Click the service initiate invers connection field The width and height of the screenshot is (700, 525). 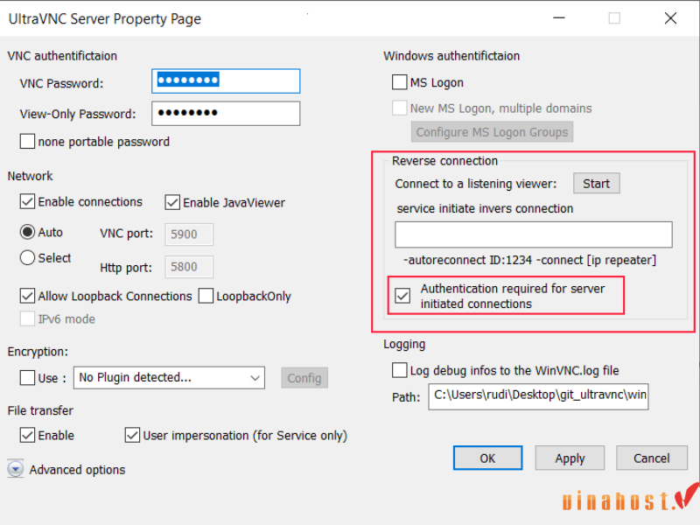tap(534, 234)
